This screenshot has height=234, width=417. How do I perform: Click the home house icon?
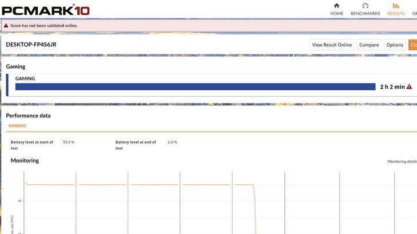click(337, 6)
